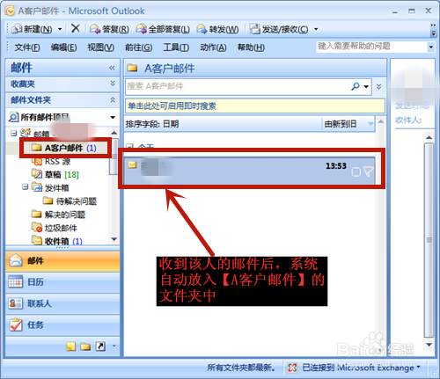The height and width of the screenshot is (379, 440).
Task: Open the Drafts 草稿 [18] folder
Action: pos(55,175)
